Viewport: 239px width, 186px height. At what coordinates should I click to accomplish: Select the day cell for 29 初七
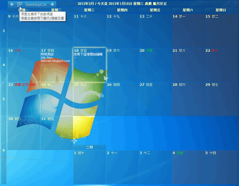click(221, 99)
